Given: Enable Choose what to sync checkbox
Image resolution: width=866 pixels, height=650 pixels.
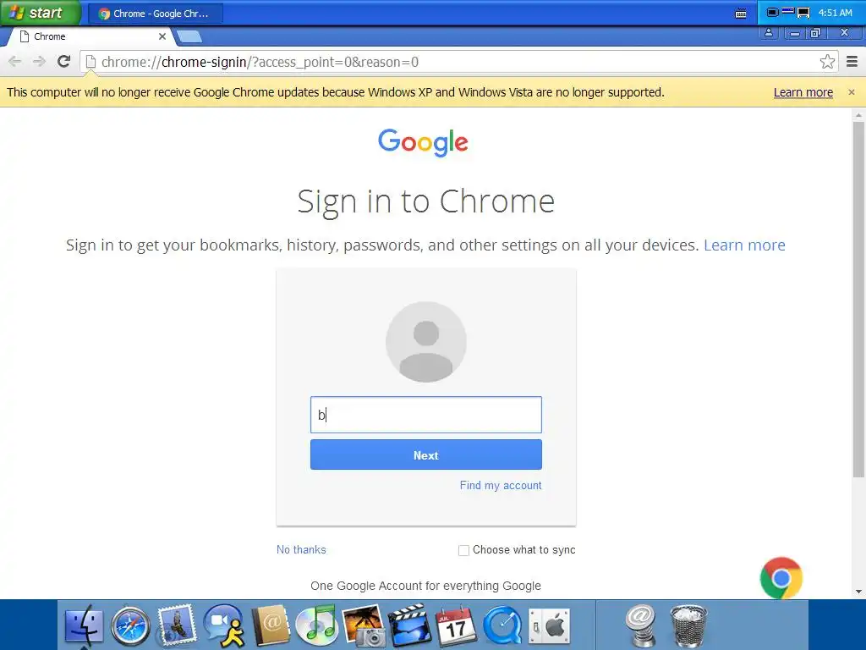Looking at the screenshot, I should (x=463, y=550).
